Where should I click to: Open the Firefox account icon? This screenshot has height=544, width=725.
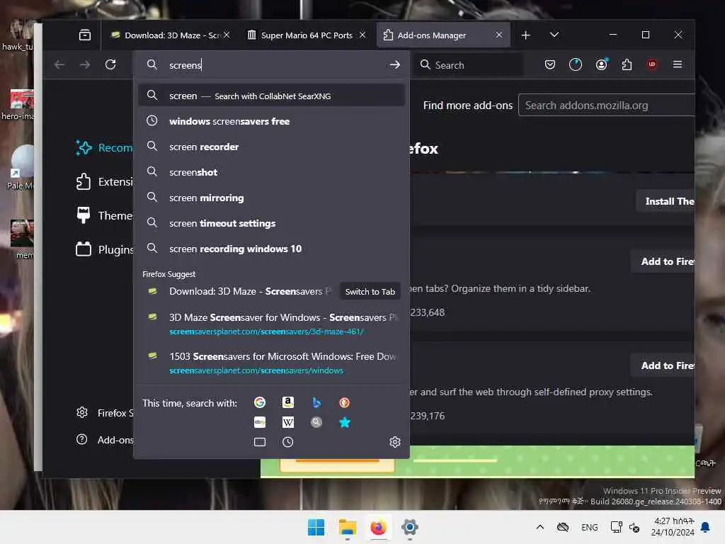(601, 64)
